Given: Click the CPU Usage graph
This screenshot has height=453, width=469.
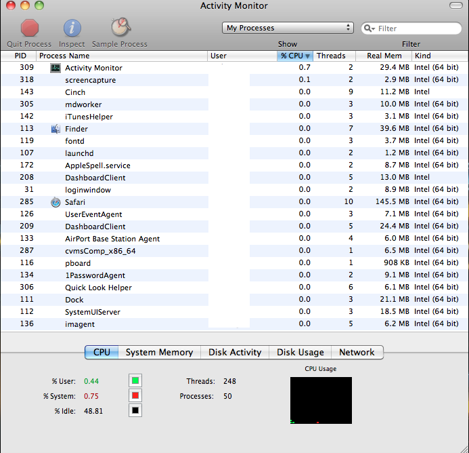Looking at the screenshot, I should pos(321,401).
